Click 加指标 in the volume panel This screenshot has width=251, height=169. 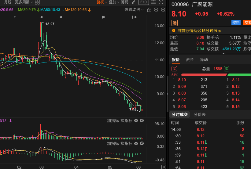tap(113, 120)
